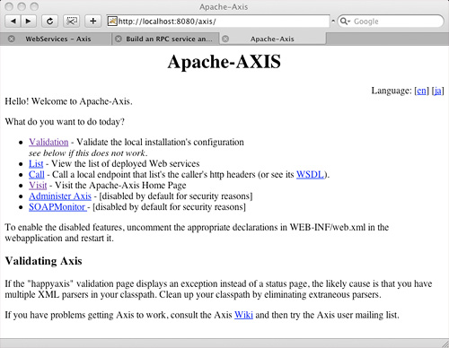Follow the Visit Apache-Axis Home Page link
The height and width of the screenshot is (348, 449).
(x=38, y=186)
